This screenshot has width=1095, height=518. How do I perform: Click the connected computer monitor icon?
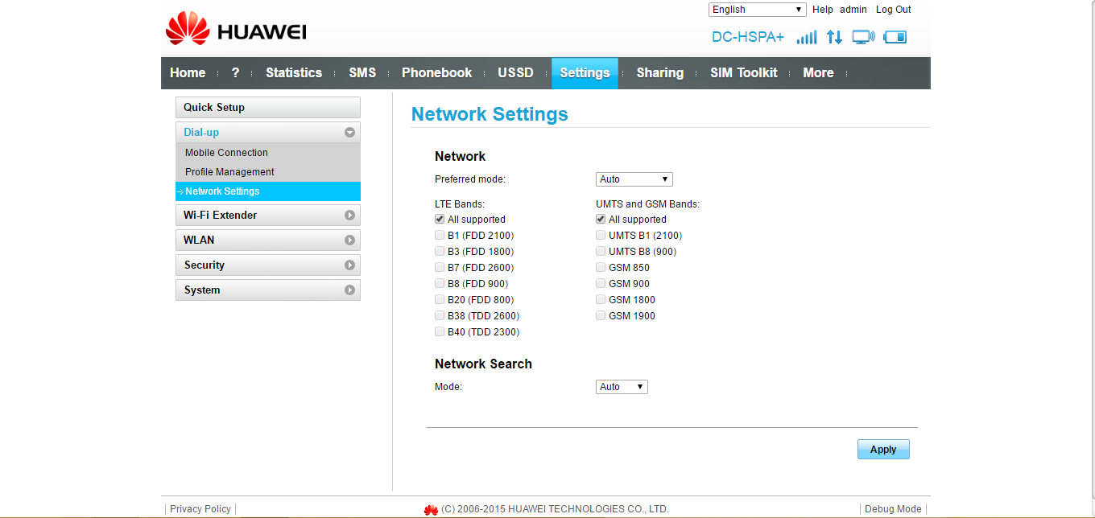tap(863, 37)
